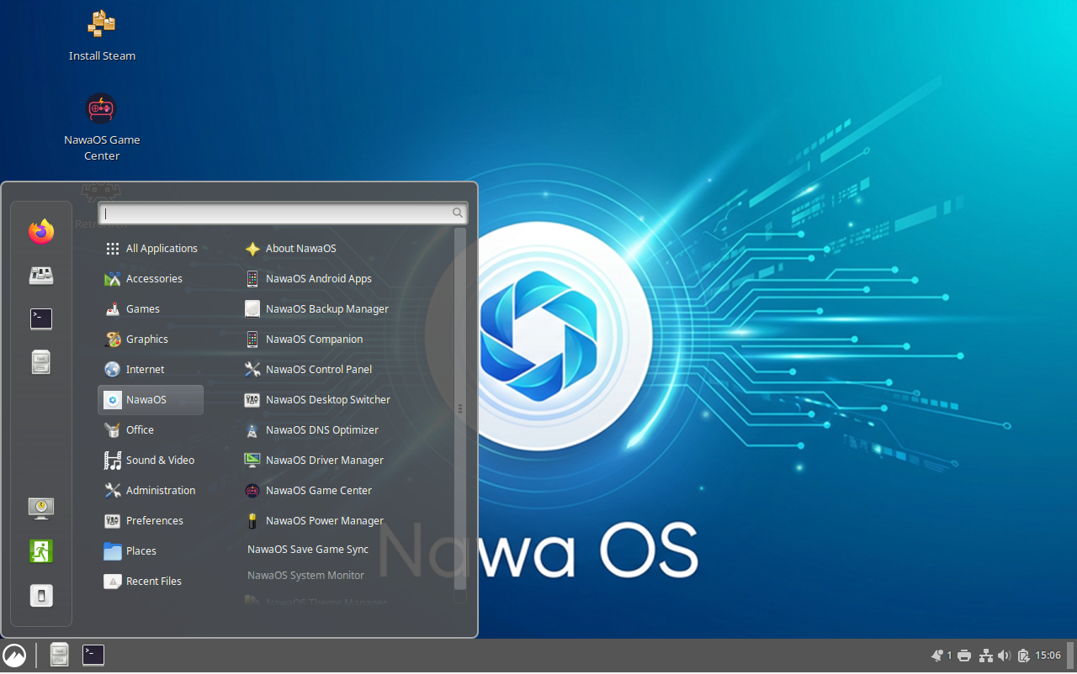1077x674 pixels.
Task: Click the lock screen icon in sidebar
Action: [40, 508]
